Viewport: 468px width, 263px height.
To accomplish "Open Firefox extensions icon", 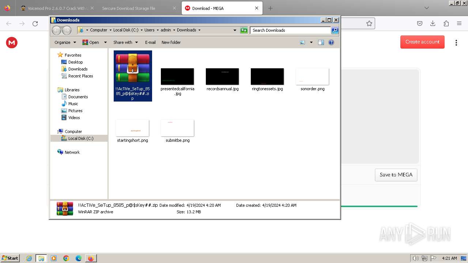I will point(446,23).
